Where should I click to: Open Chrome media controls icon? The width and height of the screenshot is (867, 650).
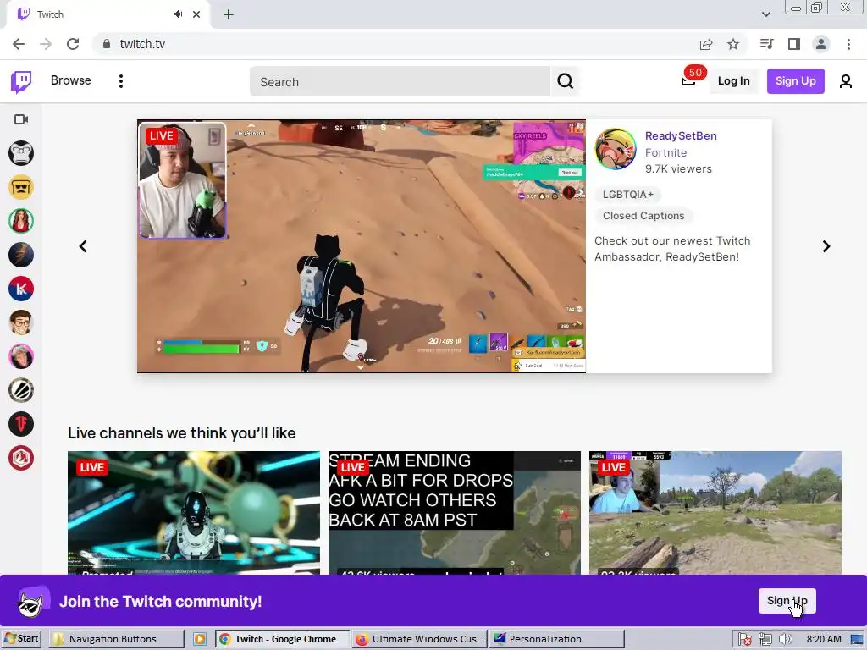point(766,44)
